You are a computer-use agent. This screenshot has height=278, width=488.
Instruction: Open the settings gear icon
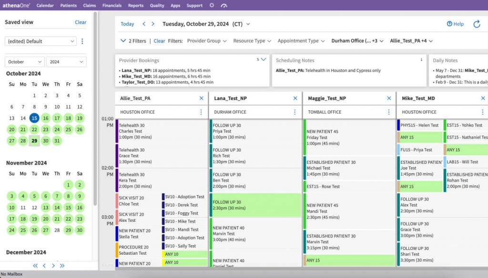click(212, 5)
